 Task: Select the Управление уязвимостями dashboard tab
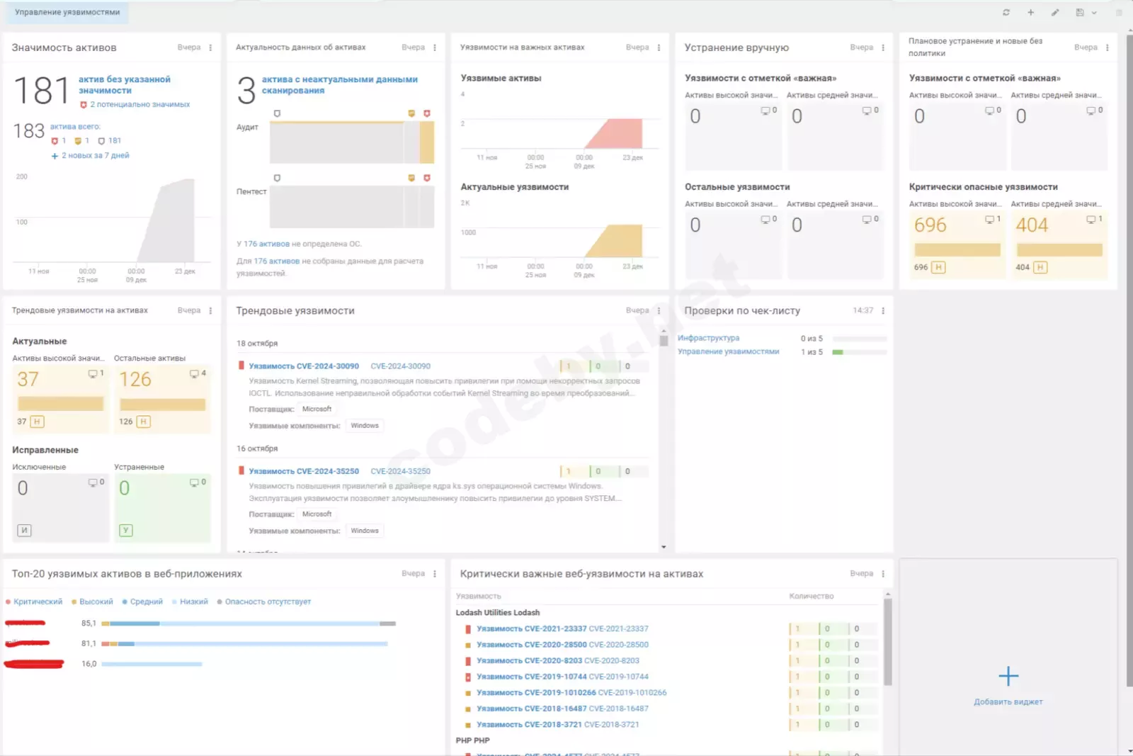[x=67, y=12]
